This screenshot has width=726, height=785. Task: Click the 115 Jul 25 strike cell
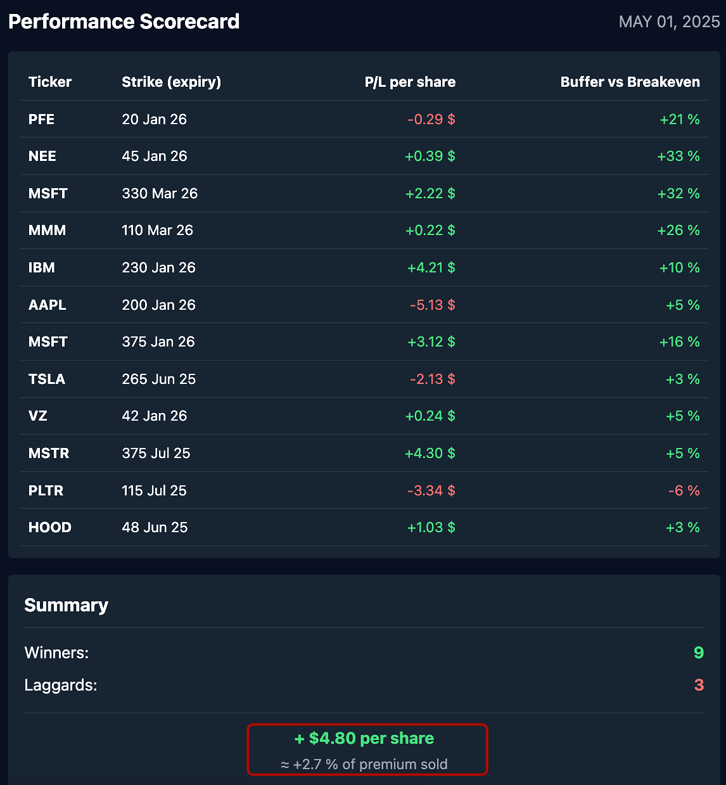coord(155,490)
